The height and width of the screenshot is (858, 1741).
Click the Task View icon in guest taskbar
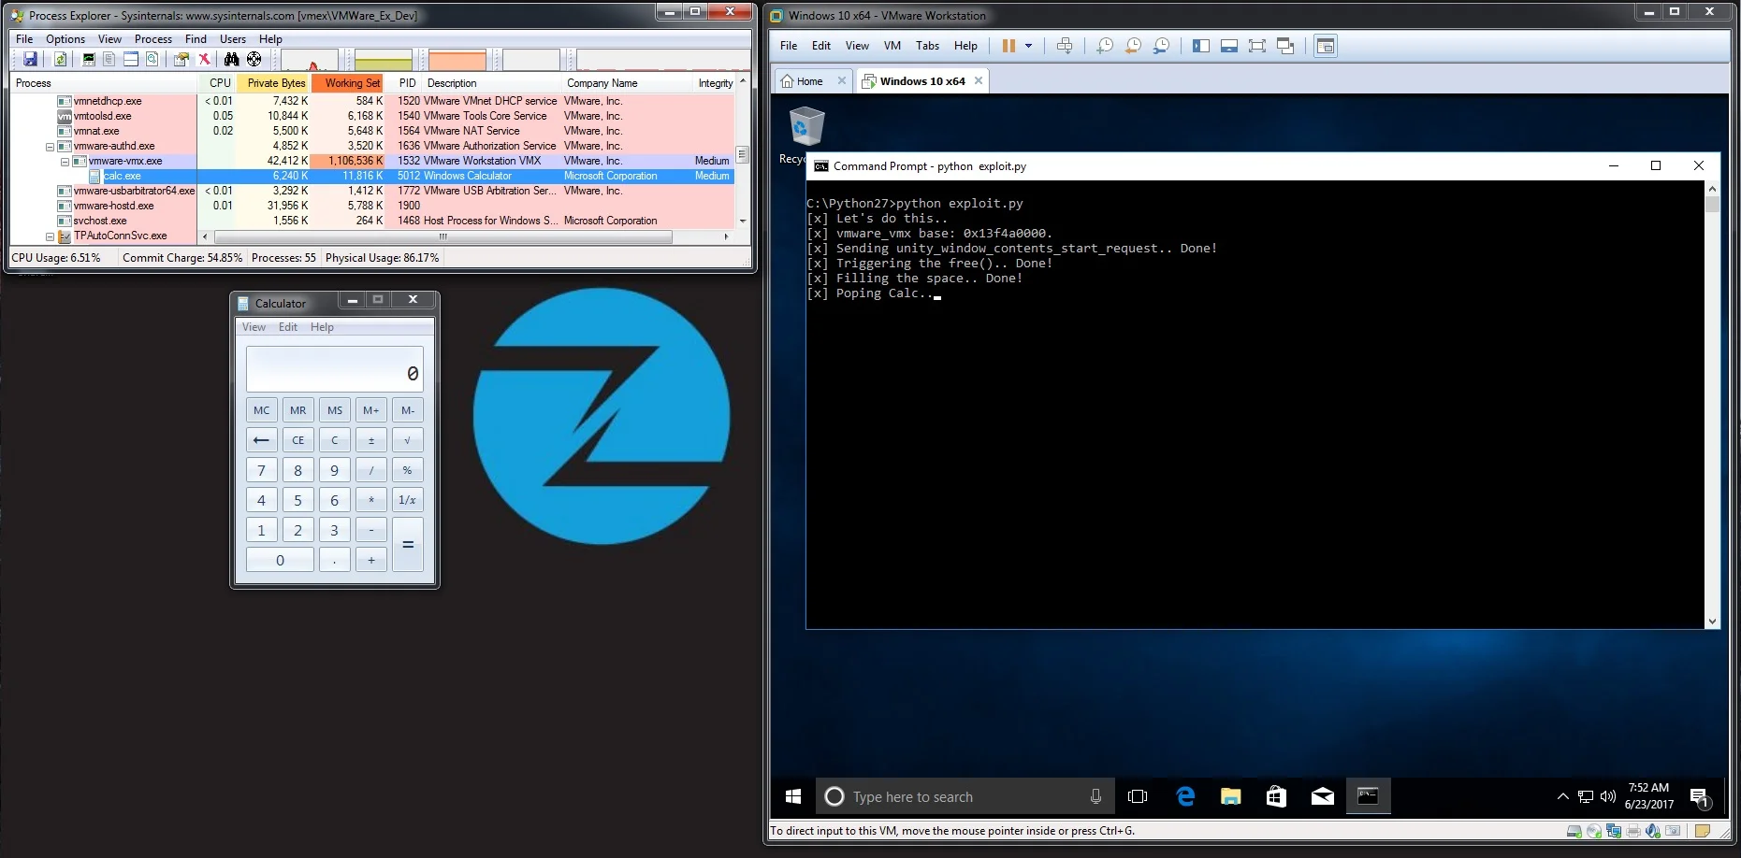point(1138,796)
